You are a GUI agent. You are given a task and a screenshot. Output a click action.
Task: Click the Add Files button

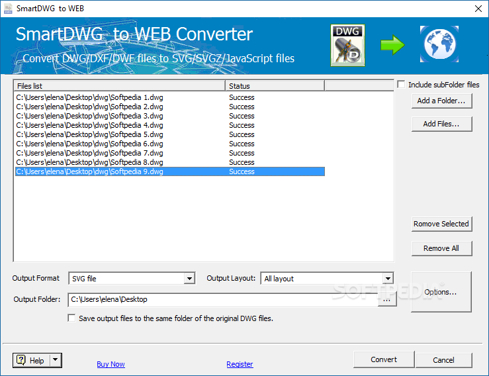(441, 124)
